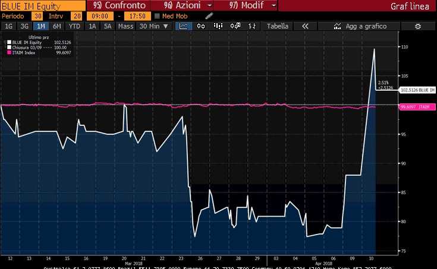The image size is (437, 269).
Task: Switch to the candlestick chart icon
Action: point(201,26)
